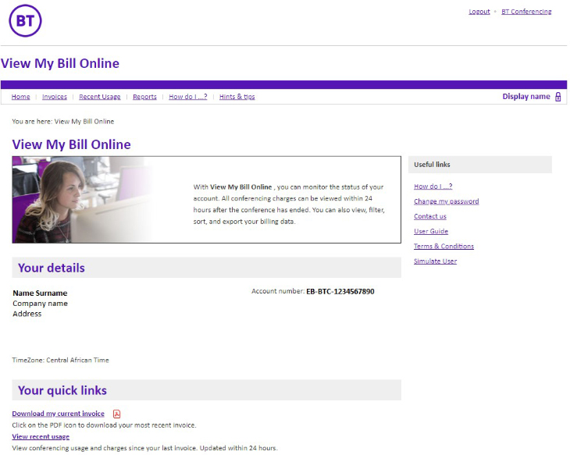Click Display name in navigation bar

pyautogui.click(x=526, y=97)
